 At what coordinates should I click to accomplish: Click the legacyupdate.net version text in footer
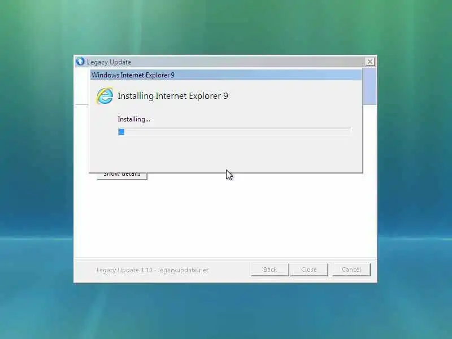[x=152, y=270]
